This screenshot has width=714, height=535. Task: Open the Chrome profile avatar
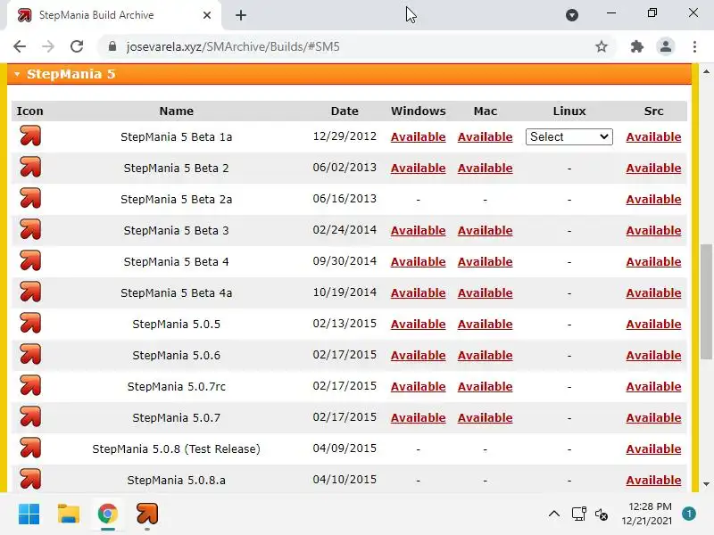click(665, 46)
